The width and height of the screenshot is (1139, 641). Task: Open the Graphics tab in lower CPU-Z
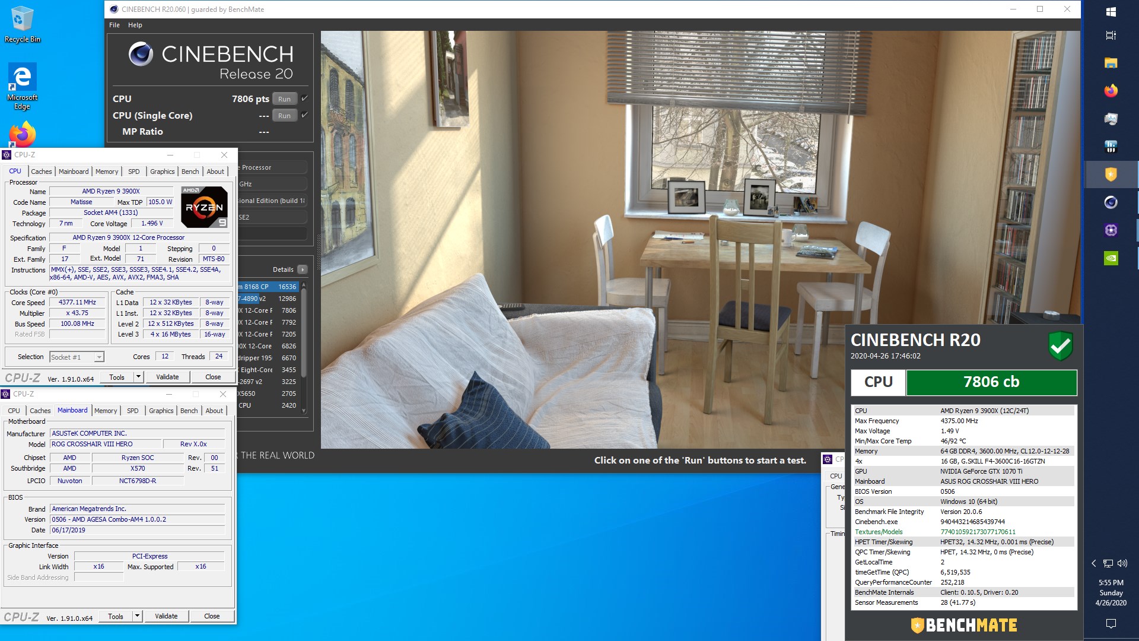[161, 411]
